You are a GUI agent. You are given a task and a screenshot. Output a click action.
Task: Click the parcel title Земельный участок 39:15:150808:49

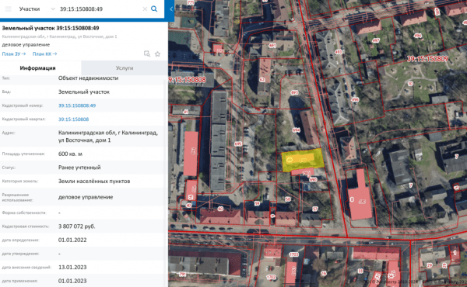[51, 28]
